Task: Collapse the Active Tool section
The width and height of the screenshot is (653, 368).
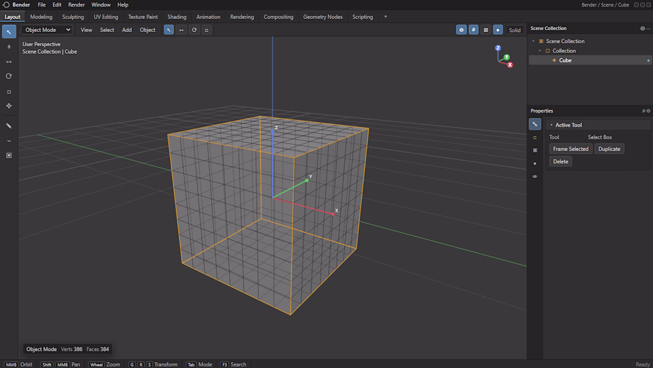Action: click(x=551, y=125)
